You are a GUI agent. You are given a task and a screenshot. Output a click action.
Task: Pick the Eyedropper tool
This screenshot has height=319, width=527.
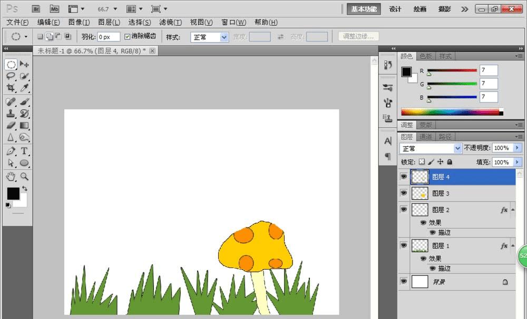tap(24, 88)
